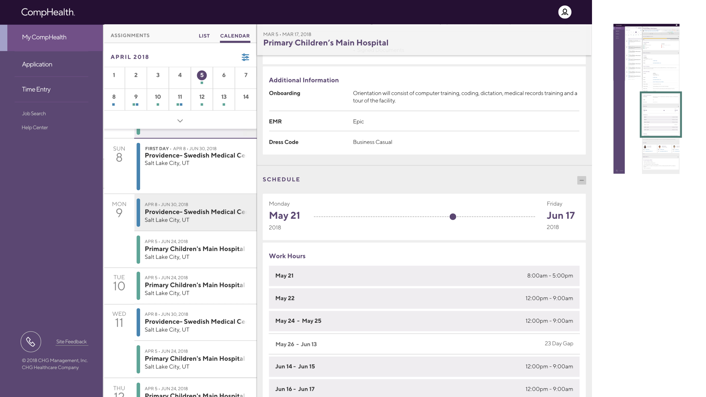Open Wednesday 11 Providence-Swedish Medical assignment
The image size is (706, 397).
[196, 322]
